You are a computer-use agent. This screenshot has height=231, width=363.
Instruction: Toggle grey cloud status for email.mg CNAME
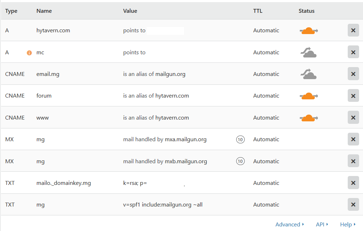click(x=309, y=74)
